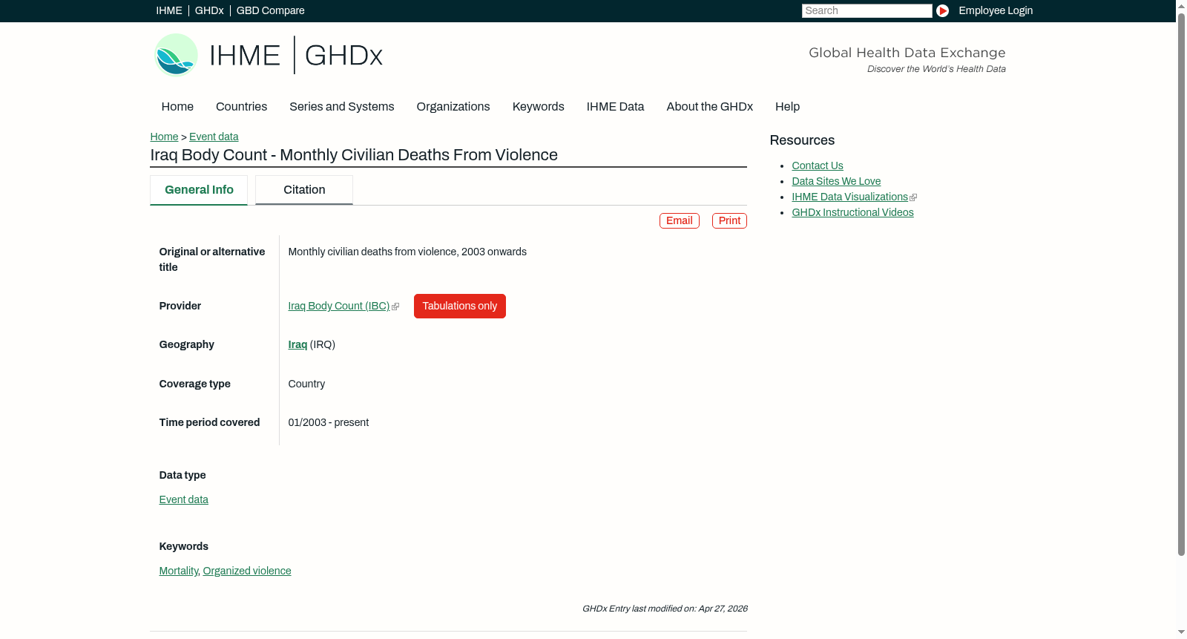Open the IHME Data menu
The width and height of the screenshot is (1187, 639).
tap(615, 107)
